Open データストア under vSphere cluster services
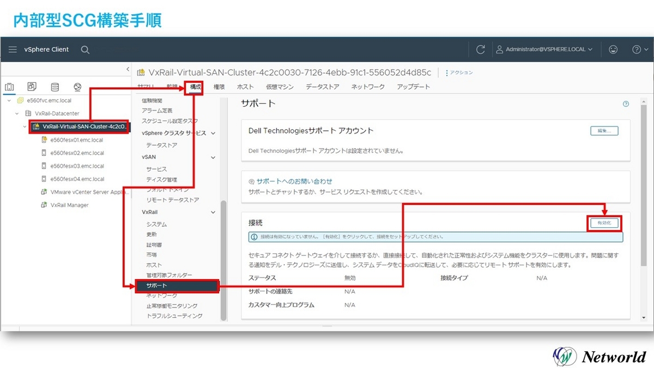This screenshot has width=654, height=368. [161, 146]
